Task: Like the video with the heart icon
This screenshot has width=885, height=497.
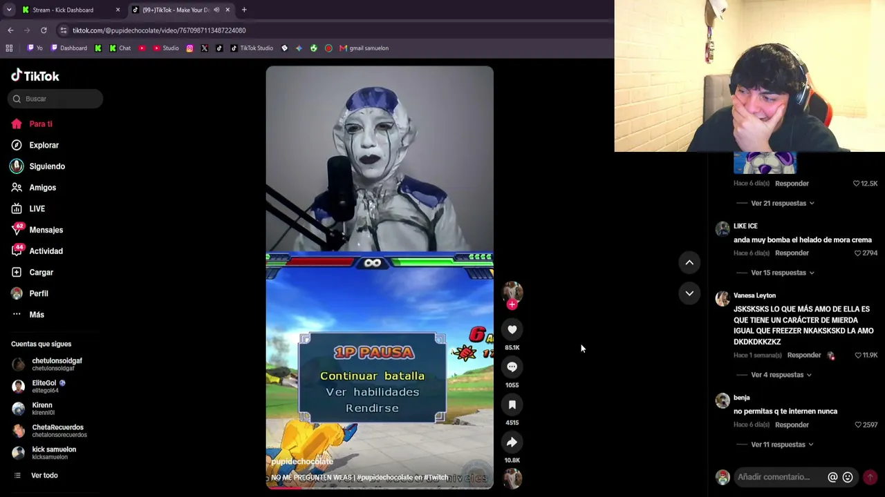Action: pos(512,329)
